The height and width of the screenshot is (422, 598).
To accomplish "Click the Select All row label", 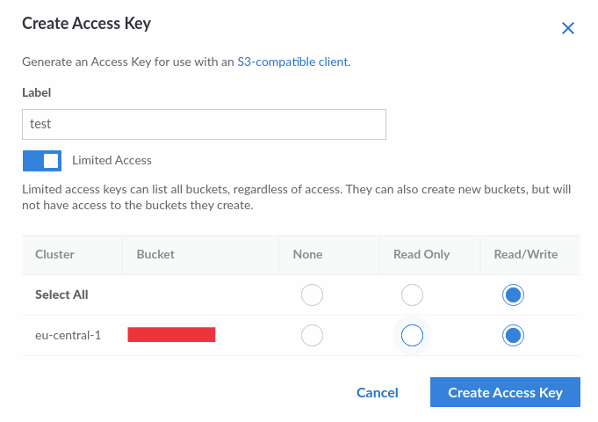I will 61,295.
